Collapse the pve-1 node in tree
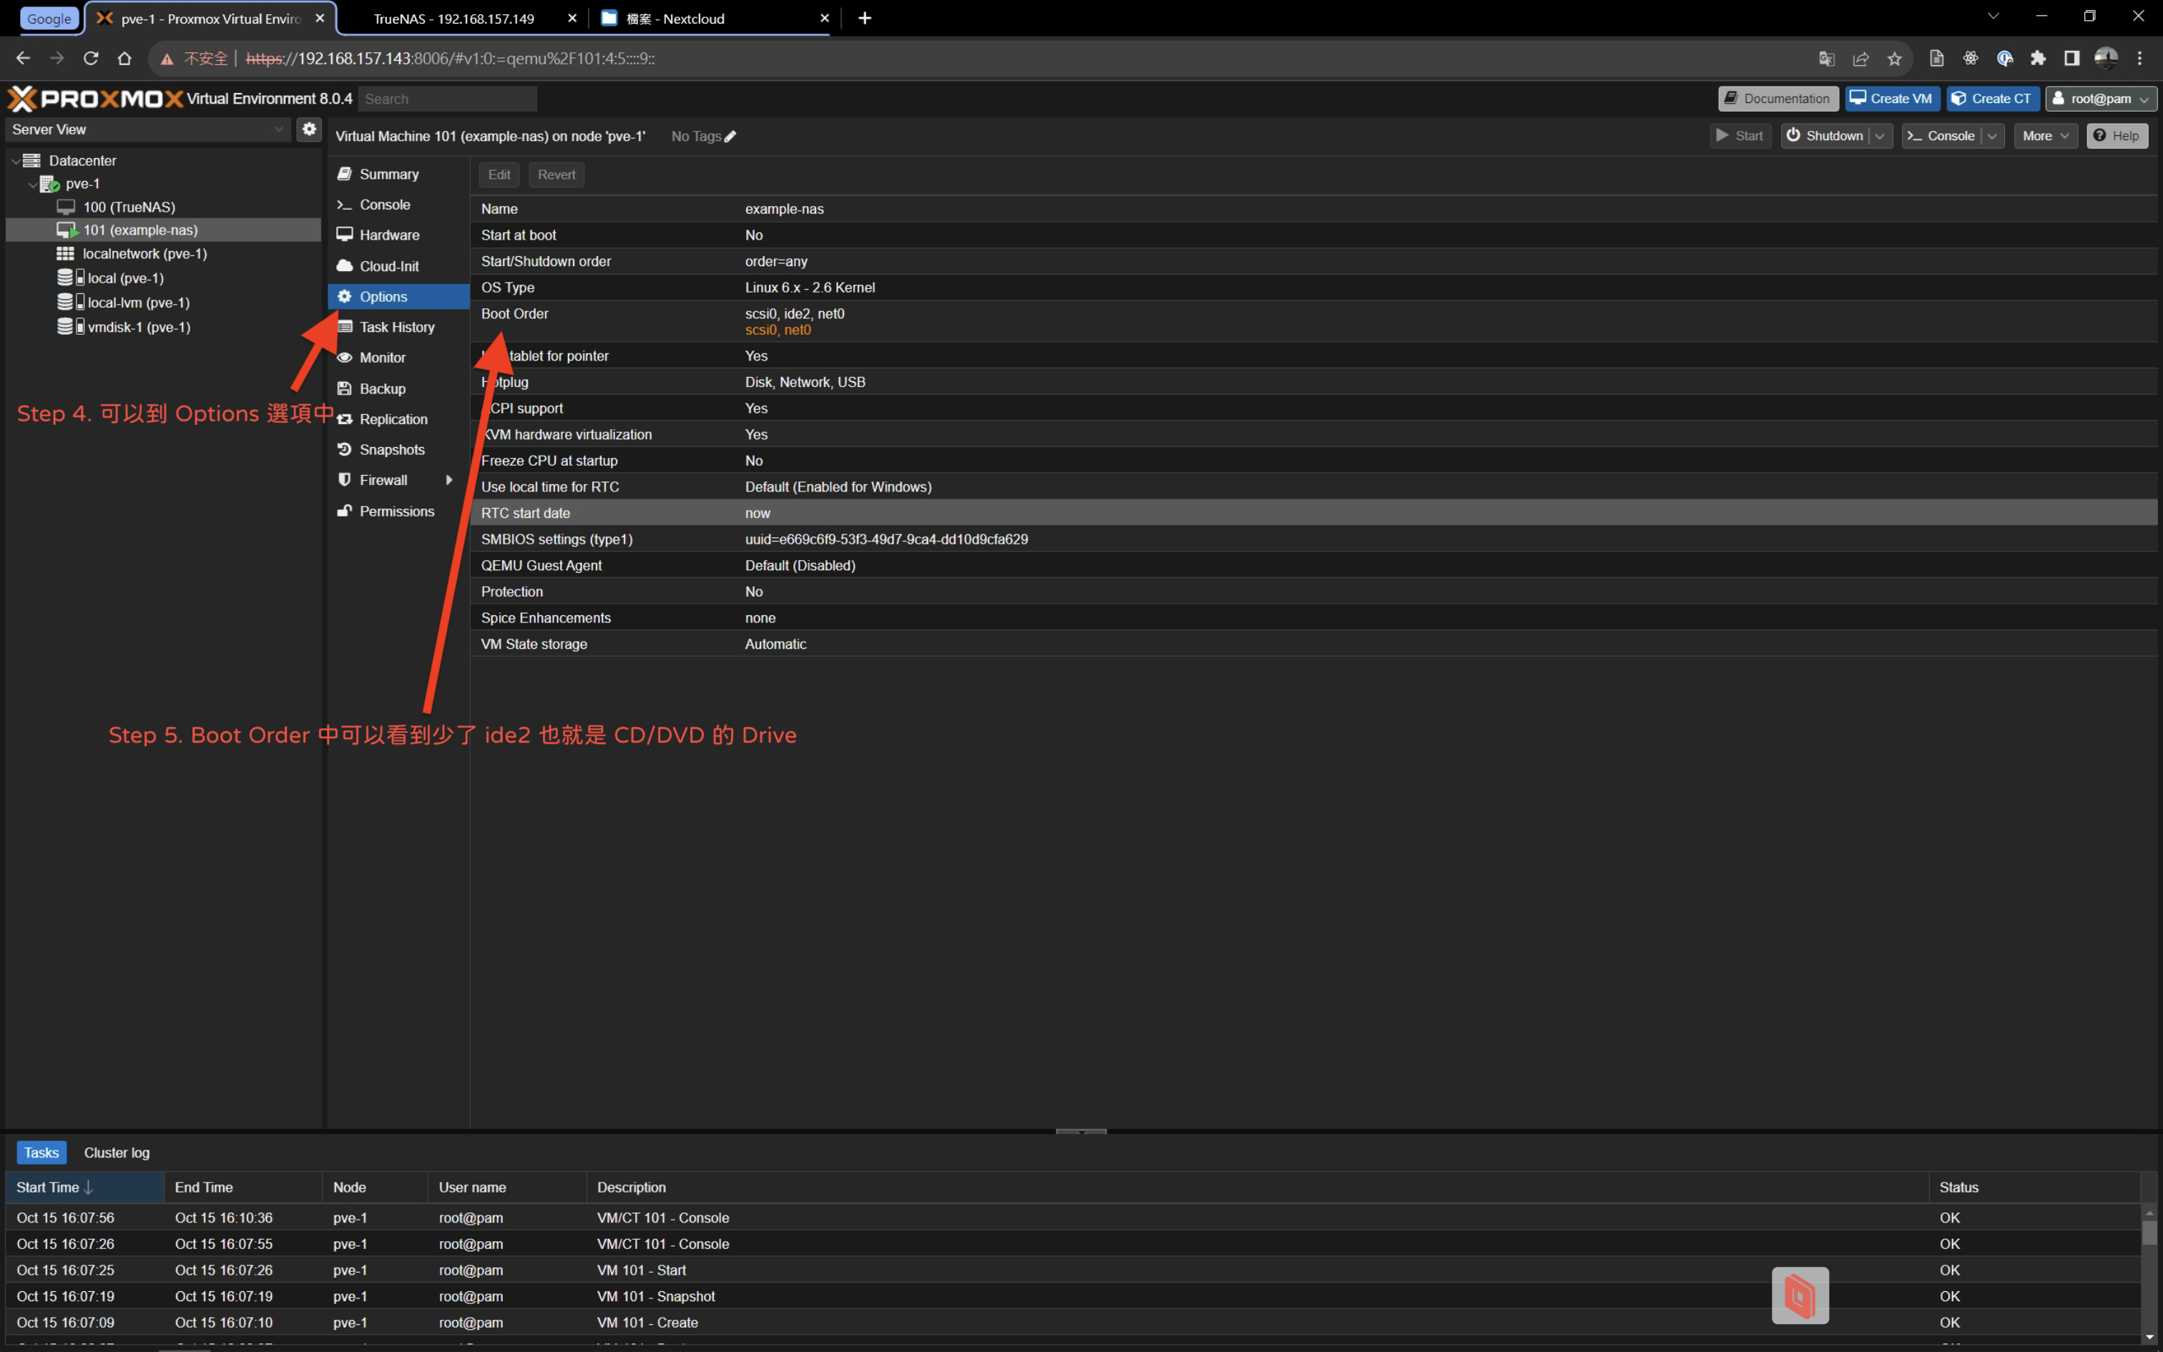 tap(32, 185)
